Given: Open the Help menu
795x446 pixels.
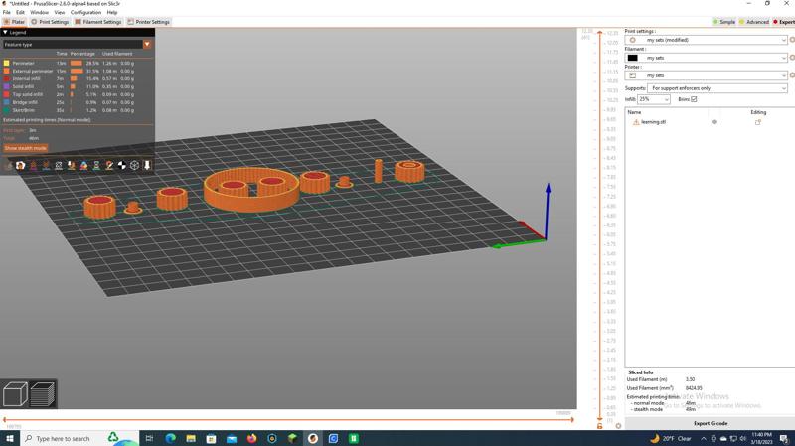Looking at the screenshot, I should pos(112,12).
